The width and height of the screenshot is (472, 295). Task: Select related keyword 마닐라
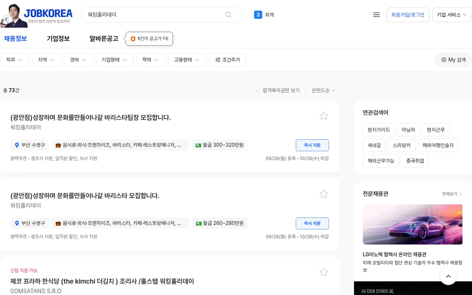coord(408,130)
